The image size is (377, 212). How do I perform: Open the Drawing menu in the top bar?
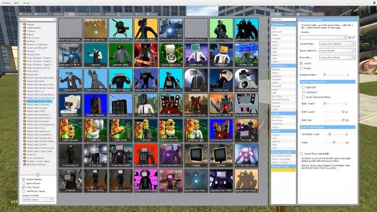6,3
